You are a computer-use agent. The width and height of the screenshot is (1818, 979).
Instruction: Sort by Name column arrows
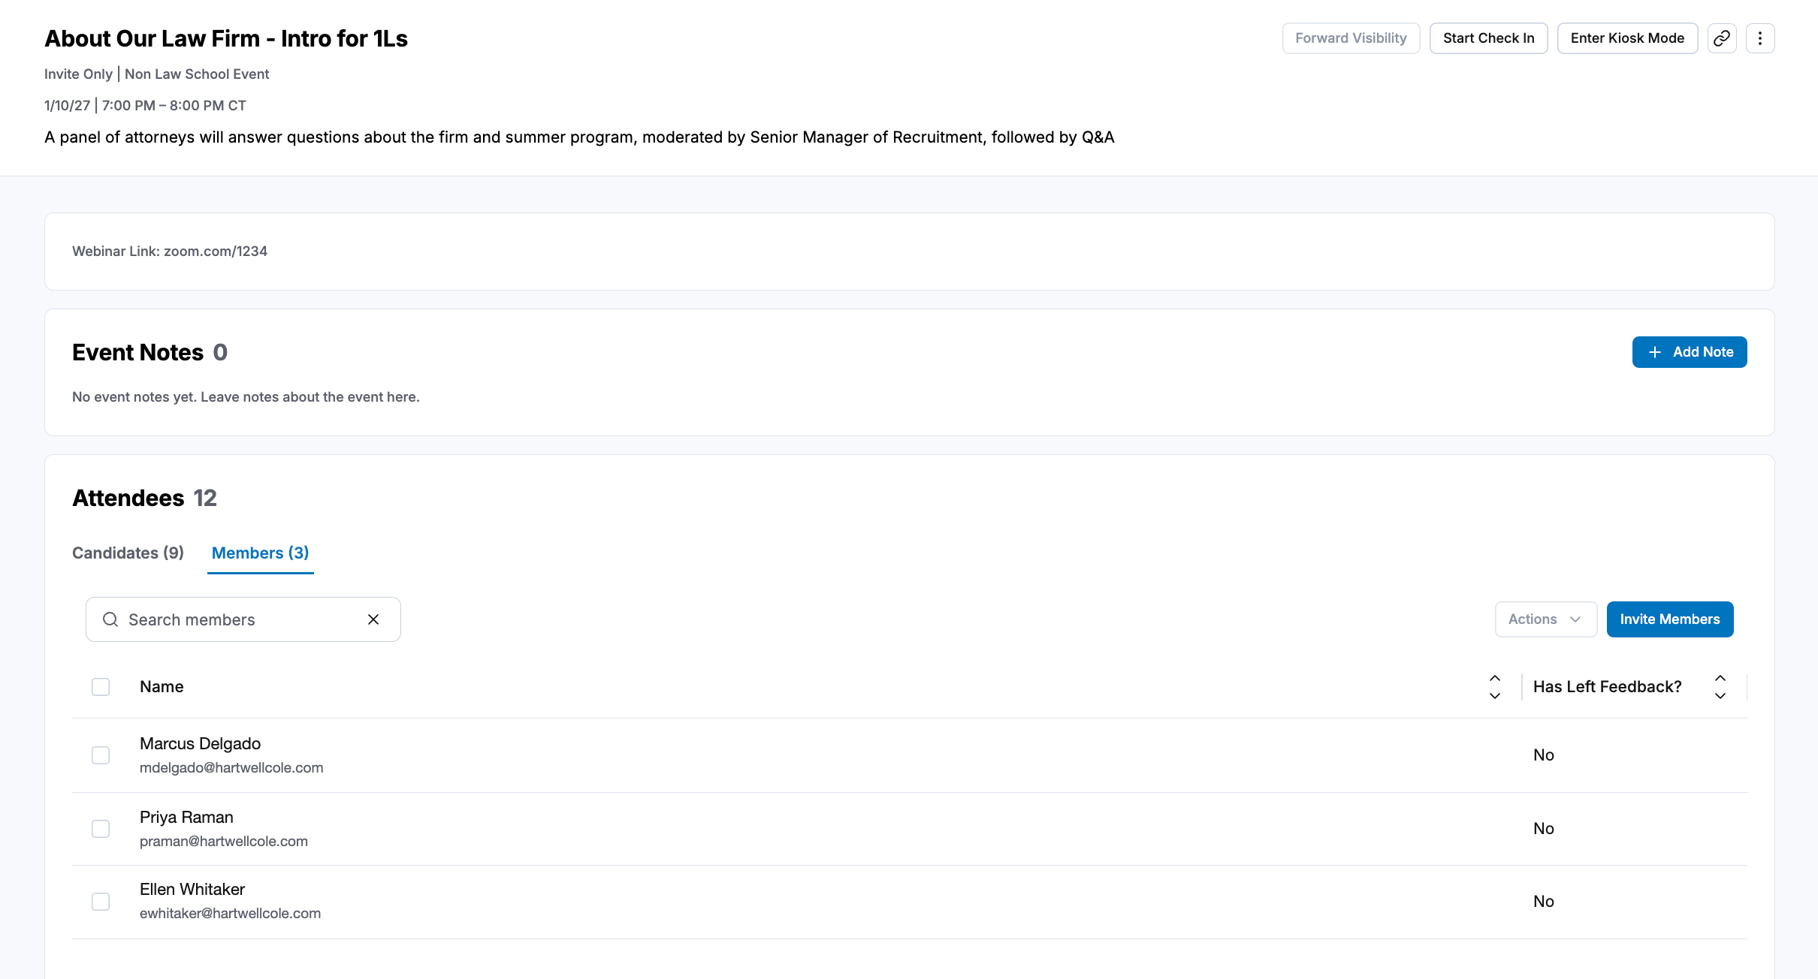tap(1495, 687)
